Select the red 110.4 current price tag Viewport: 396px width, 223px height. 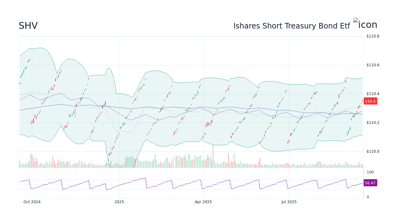point(370,101)
